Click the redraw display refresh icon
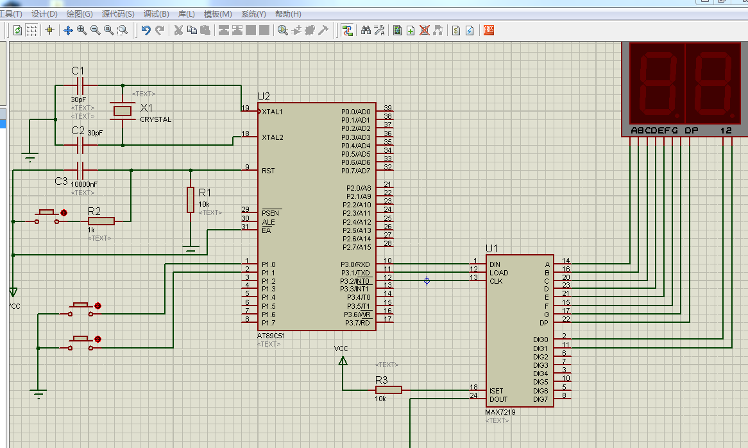Viewport: 748px width, 448px height. [18, 31]
